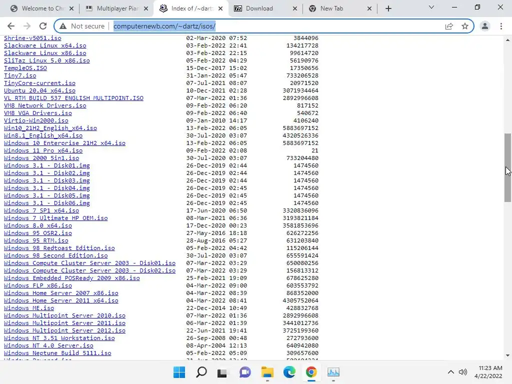The height and width of the screenshot is (384, 512).
Task: Open the volume control in tray
Action: [x=462, y=372]
